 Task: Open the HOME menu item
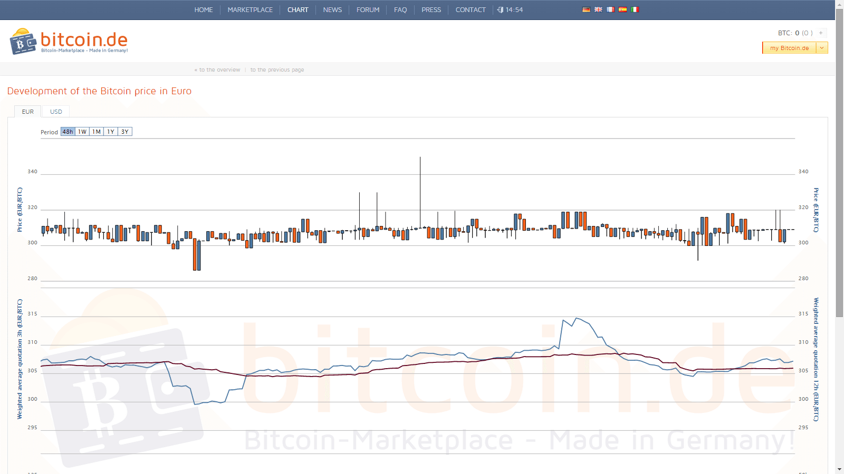coord(204,9)
